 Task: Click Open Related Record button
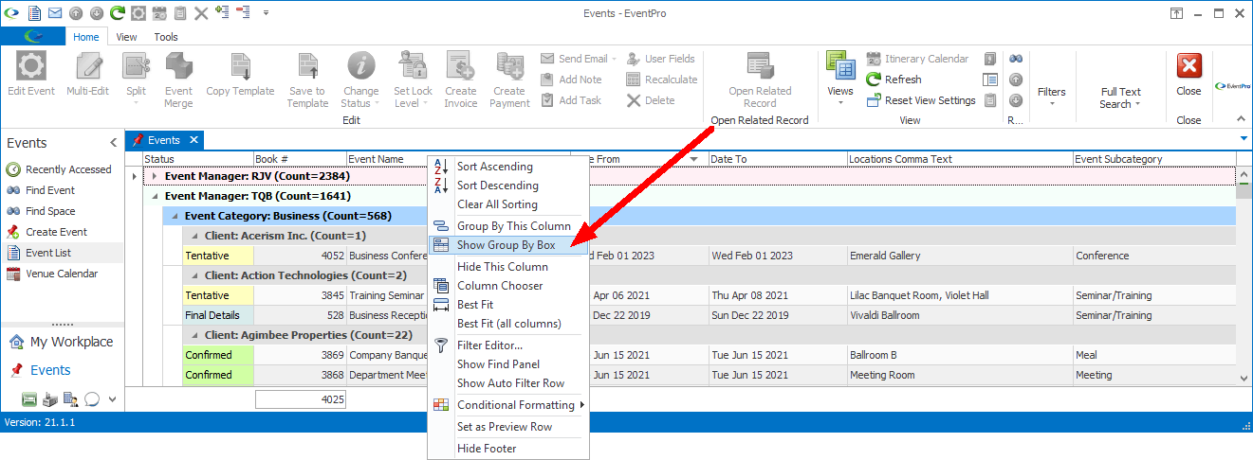click(760, 80)
